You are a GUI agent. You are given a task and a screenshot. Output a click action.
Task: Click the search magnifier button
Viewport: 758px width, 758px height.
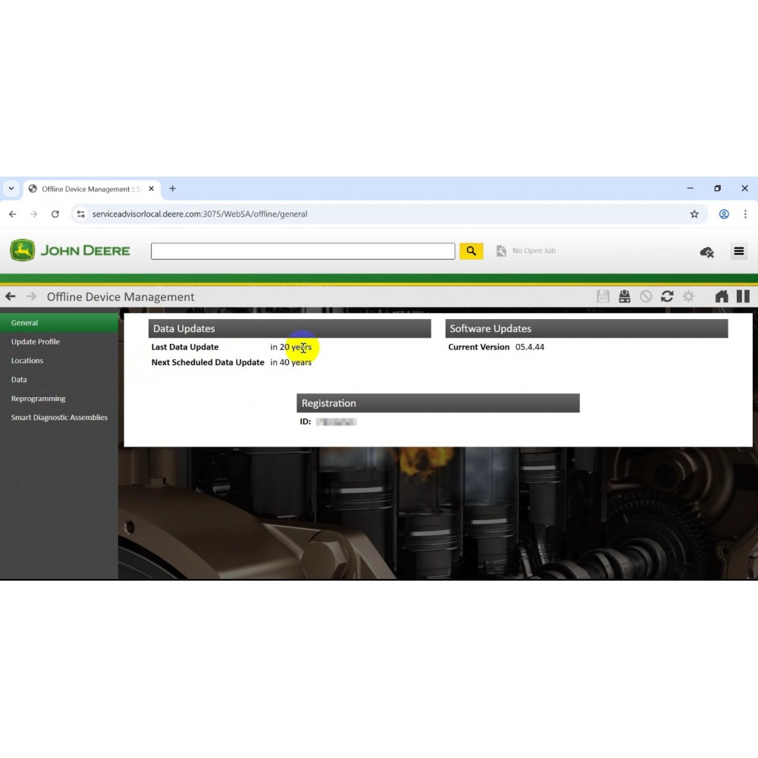click(x=471, y=250)
